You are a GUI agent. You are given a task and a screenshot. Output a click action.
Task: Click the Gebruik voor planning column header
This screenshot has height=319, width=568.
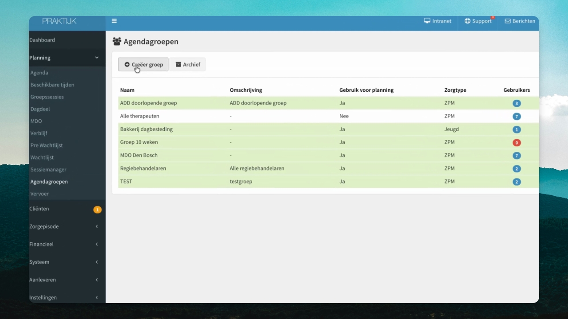point(366,90)
